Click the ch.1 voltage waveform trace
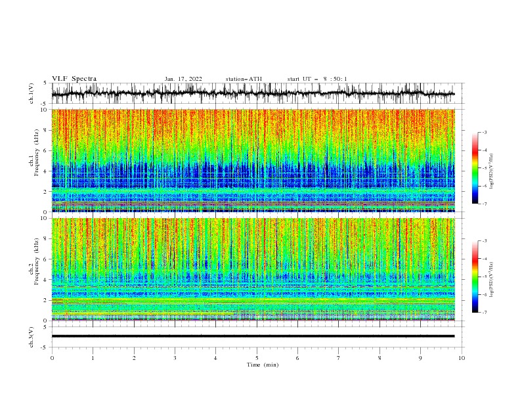 [253, 93]
